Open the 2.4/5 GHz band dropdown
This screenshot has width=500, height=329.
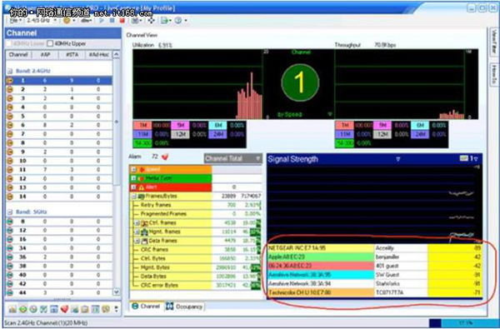[42, 20]
